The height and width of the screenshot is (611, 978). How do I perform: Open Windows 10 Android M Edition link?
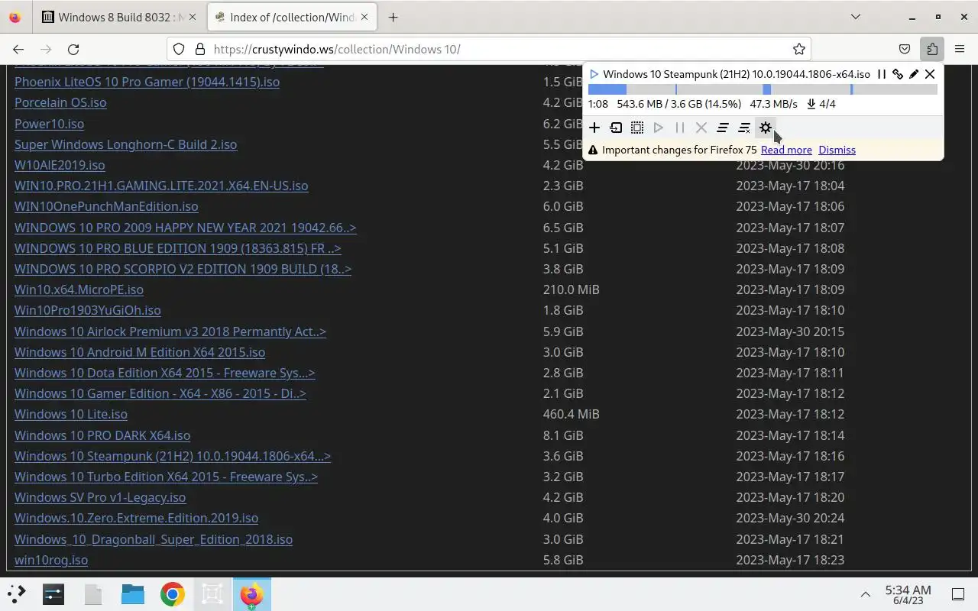click(140, 352)
